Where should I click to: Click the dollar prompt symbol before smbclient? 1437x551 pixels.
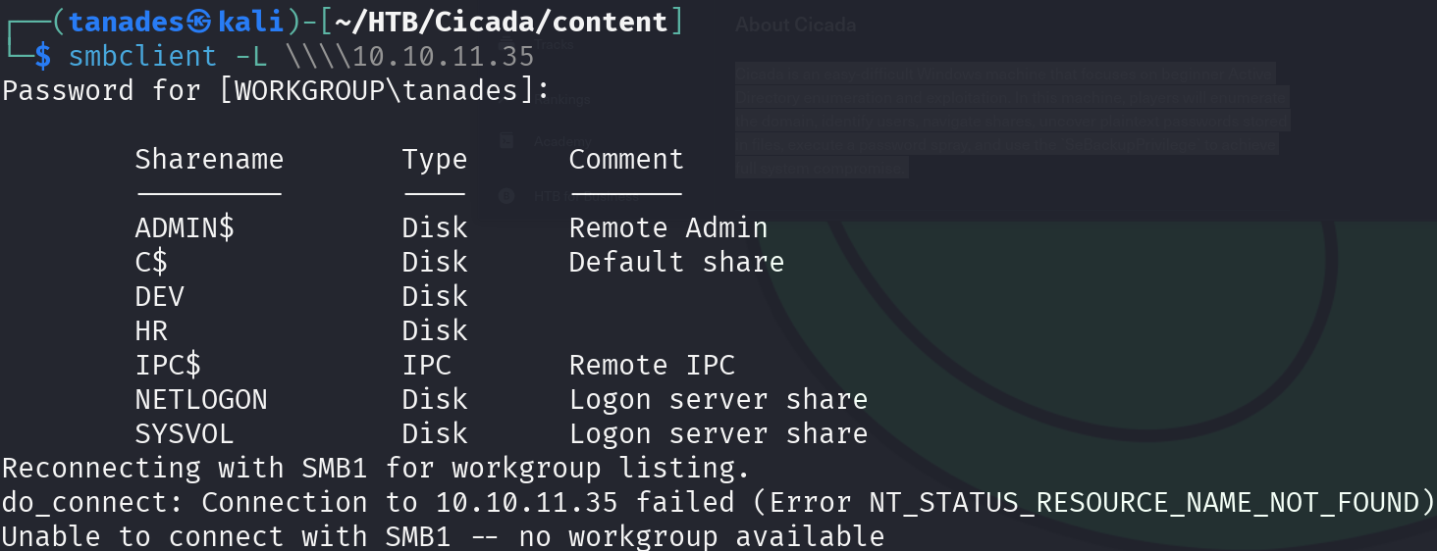click(42, 56)
